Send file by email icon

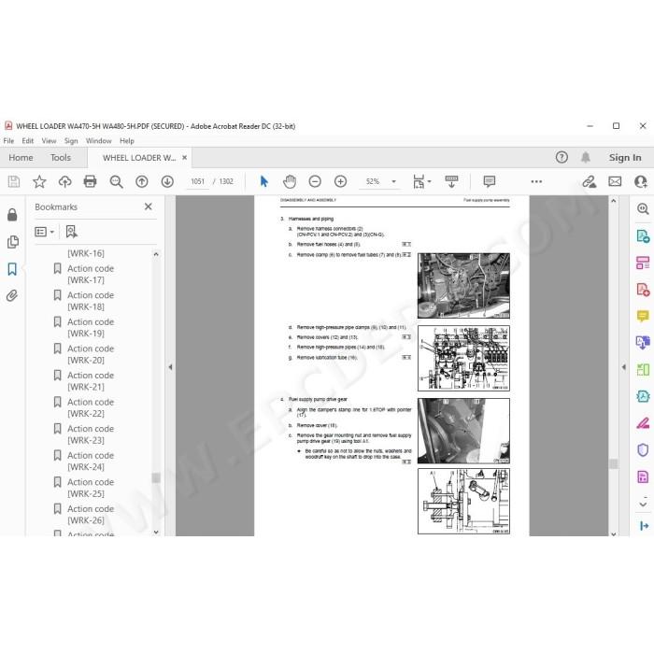(x=615, y=181)
